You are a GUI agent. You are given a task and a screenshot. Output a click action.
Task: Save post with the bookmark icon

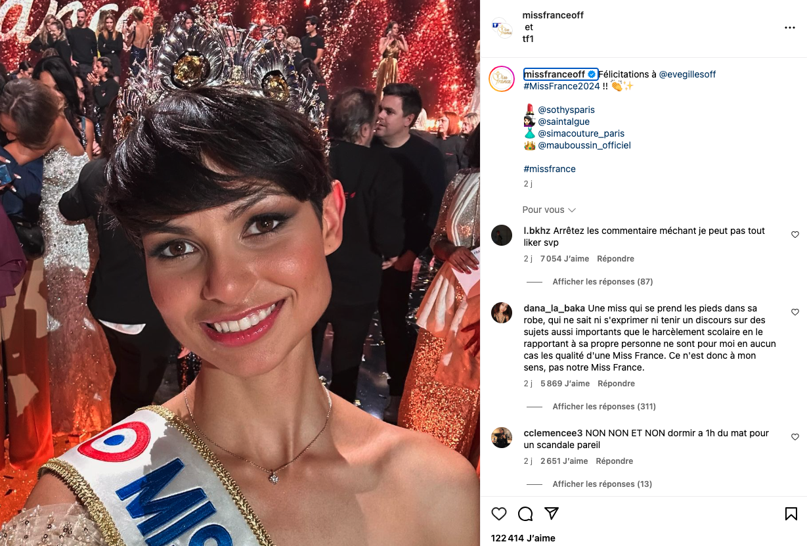click(791, 514)
